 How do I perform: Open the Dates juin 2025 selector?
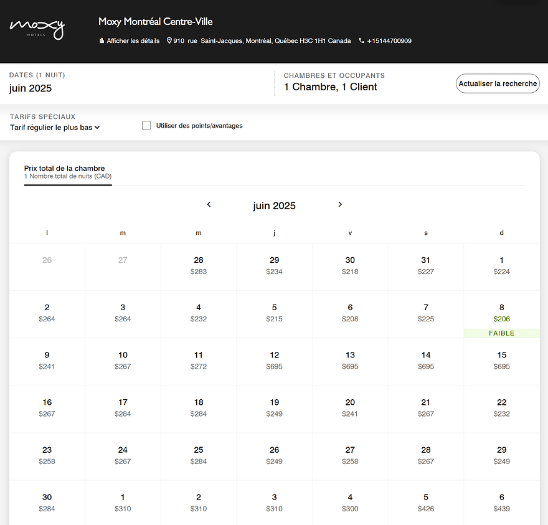click(x=31, y=88)
